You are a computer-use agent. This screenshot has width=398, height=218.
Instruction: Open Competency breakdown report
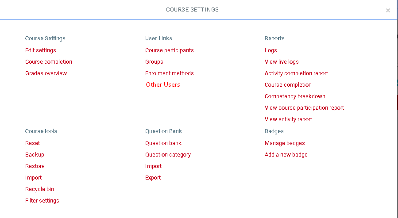point(295,96)
